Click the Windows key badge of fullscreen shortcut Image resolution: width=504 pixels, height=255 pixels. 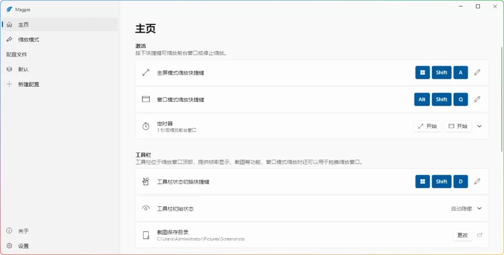pos(422,73)
